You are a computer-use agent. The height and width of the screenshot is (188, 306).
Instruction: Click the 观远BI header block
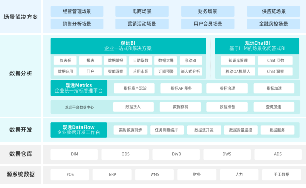(x=128, y=46)
